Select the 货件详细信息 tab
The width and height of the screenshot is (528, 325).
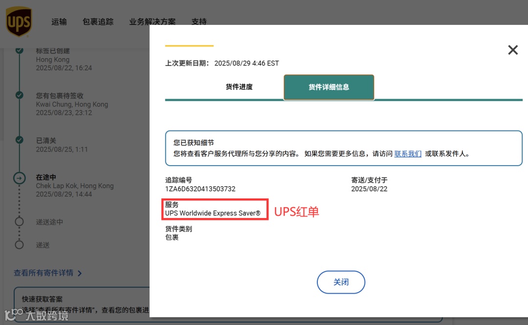coord(329,87)
